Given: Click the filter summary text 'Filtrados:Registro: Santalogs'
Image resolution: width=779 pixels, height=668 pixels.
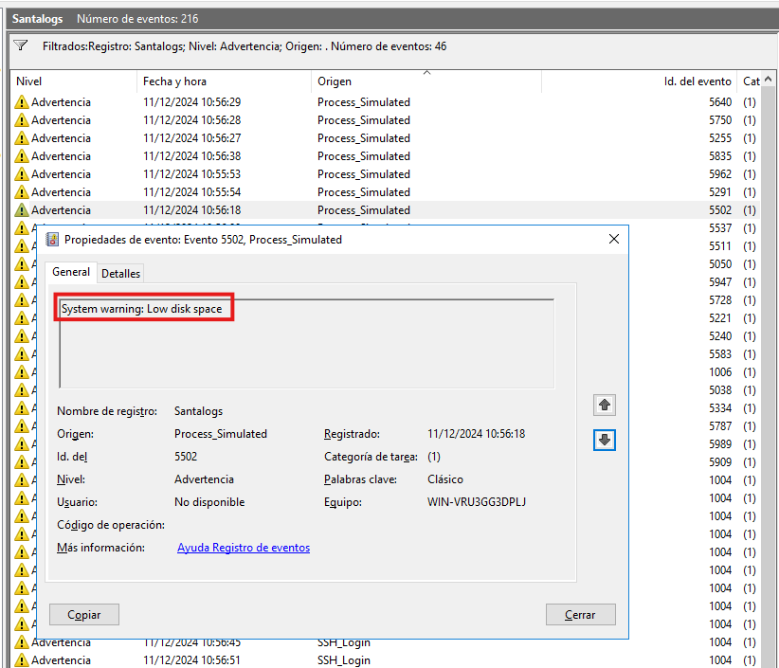Looking at the screenshot, I should pyautogui.click(x=113, y=46).
